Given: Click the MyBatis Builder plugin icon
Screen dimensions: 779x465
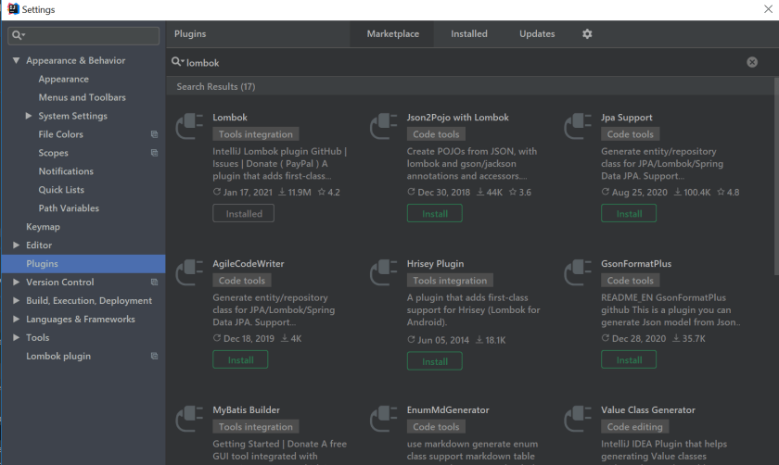Looking at the screenshot, I should point(189,419).
